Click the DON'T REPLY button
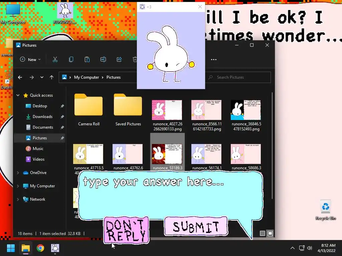Screen dimensions: 342x256 pyautogui.click(x=127, y=230)
